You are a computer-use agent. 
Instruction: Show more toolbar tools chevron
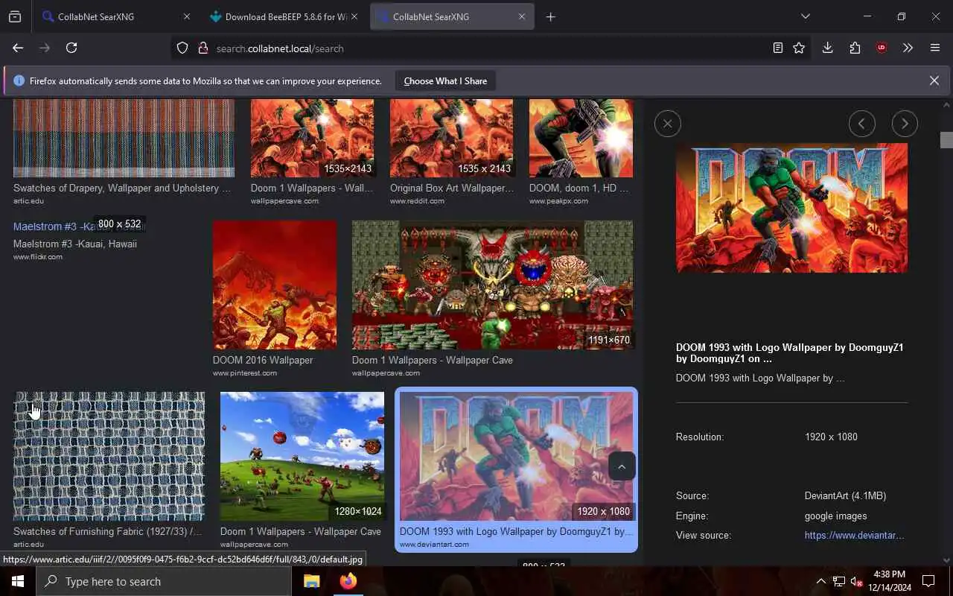[908, 48]
